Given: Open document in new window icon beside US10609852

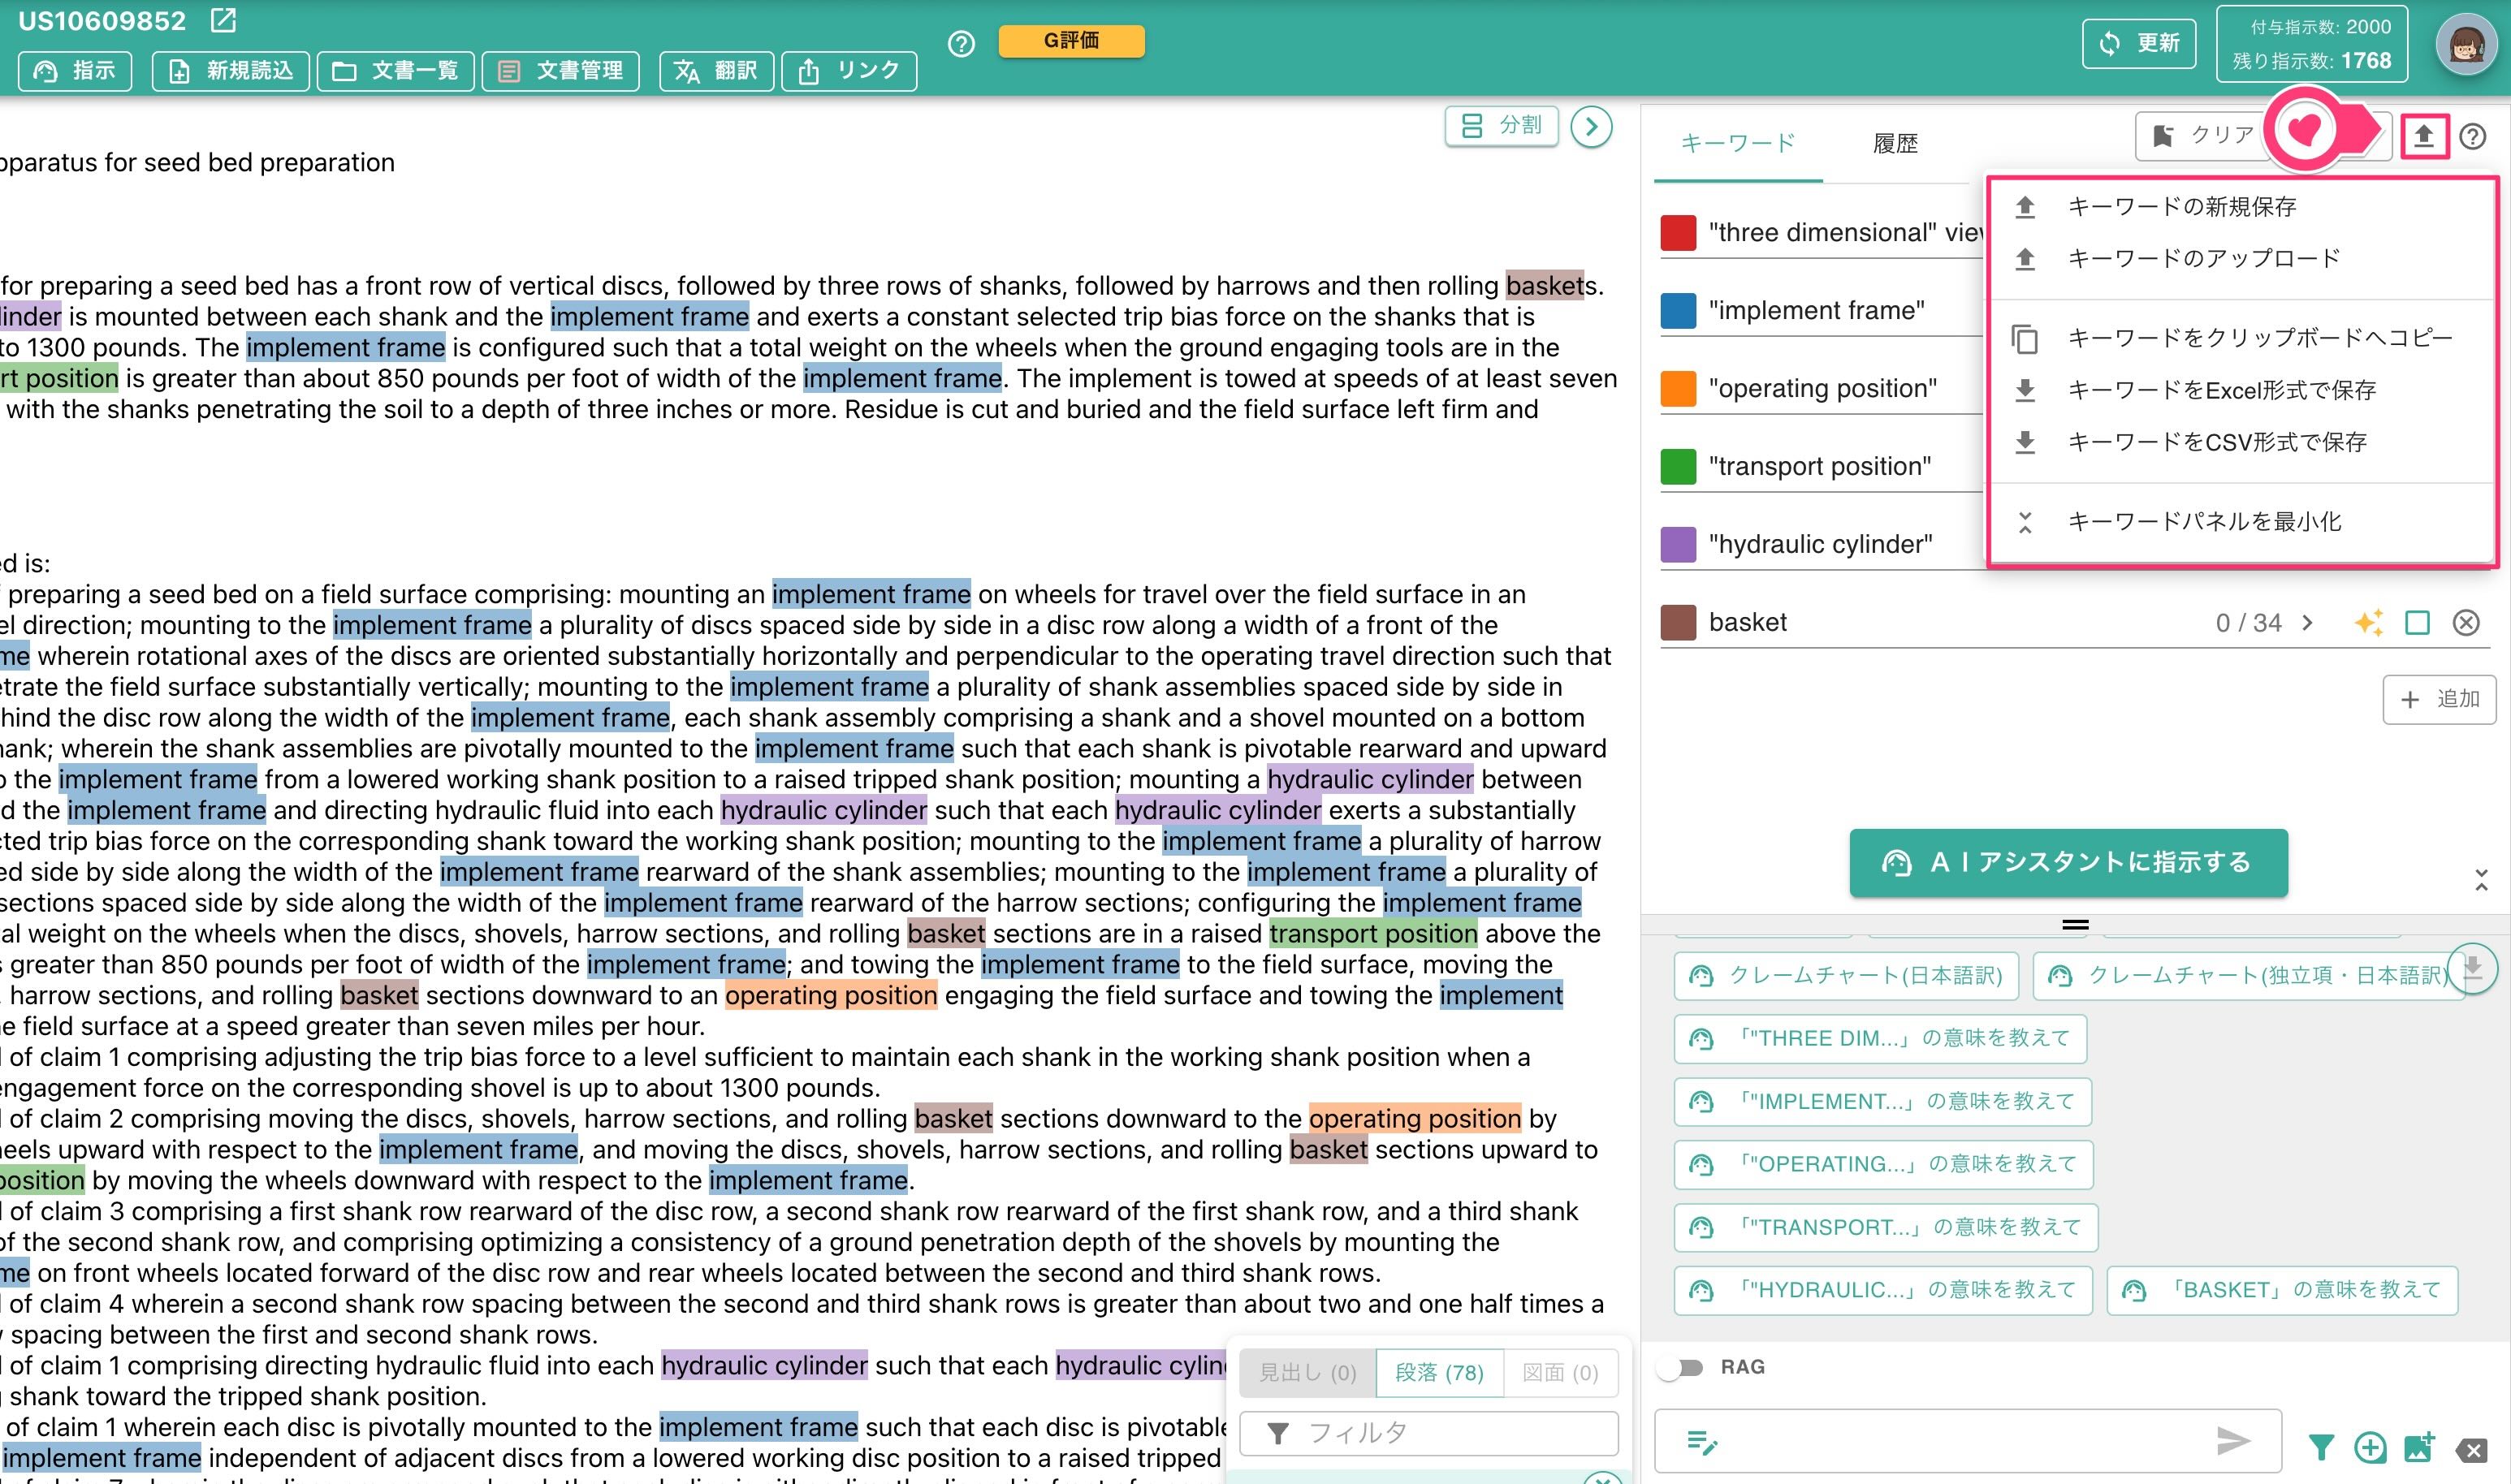Looking at the screenshot, I should pos(223,20).
